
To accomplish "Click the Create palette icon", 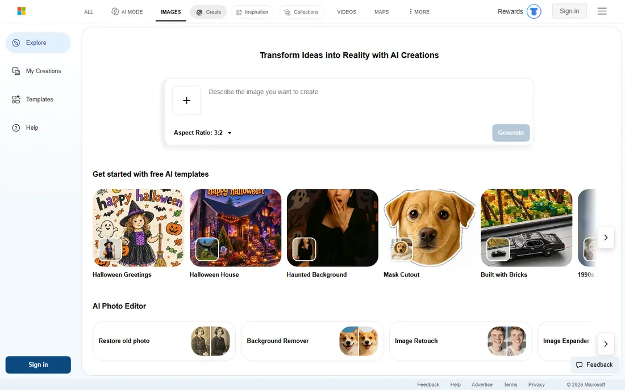I will [x=199, y=12].
